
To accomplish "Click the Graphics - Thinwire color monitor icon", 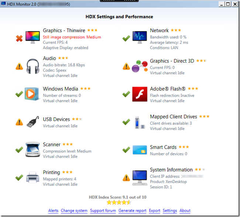I will tap(32, 37).
